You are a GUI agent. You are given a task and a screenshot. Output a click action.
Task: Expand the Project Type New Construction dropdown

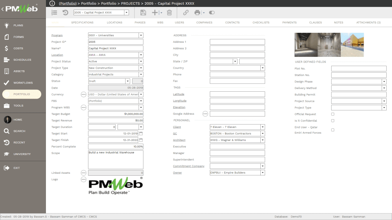141,68
